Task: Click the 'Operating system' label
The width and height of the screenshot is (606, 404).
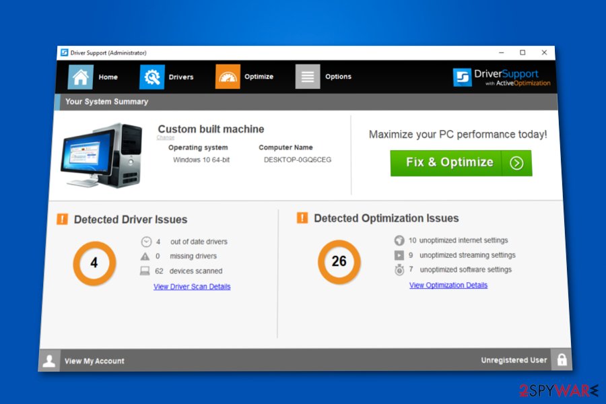Action: point(198,147)
